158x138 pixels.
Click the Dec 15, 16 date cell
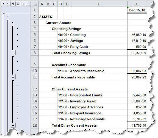[x=137, y=10]
